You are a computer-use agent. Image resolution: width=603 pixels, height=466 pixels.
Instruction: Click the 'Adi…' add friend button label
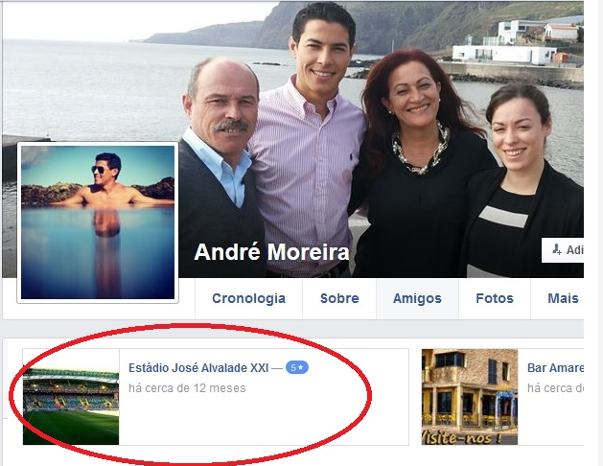point(575,250)
